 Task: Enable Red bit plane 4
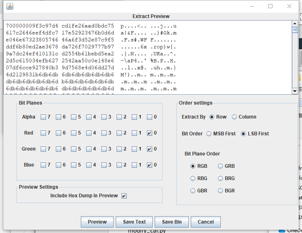point(89,133)
